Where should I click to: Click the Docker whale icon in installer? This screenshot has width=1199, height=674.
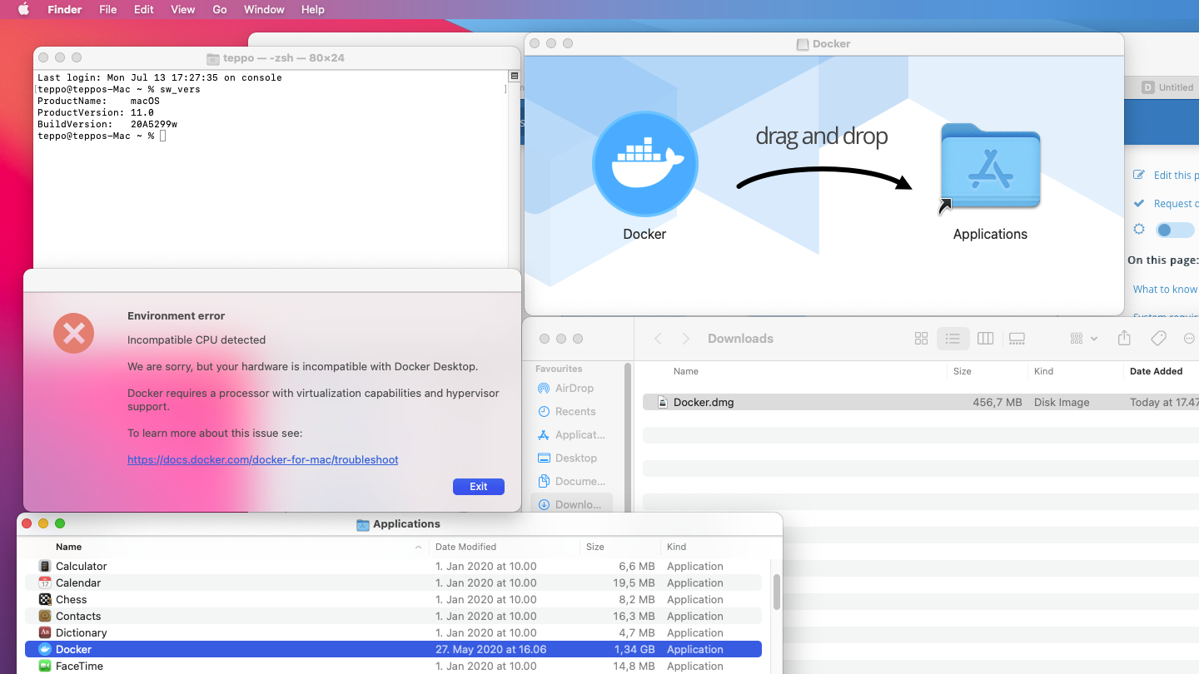644,164
